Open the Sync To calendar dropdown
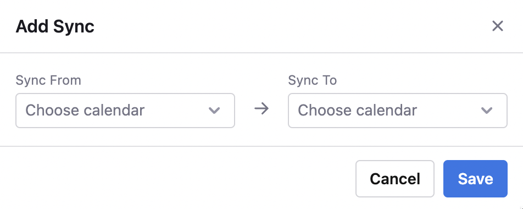 (x=398, y=111)
